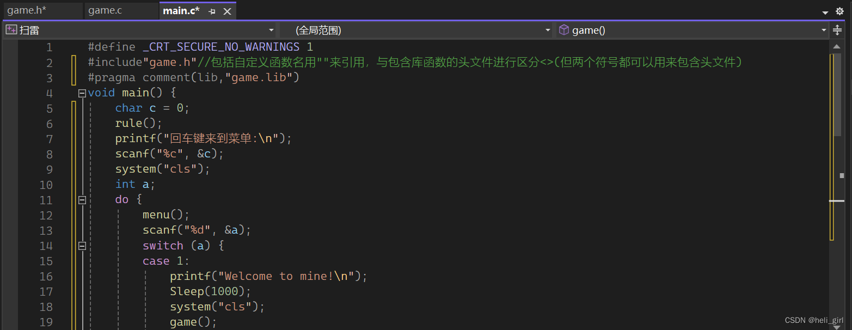Click line number 1 in the gutter
852x330 pixels.
coord(50,47)
